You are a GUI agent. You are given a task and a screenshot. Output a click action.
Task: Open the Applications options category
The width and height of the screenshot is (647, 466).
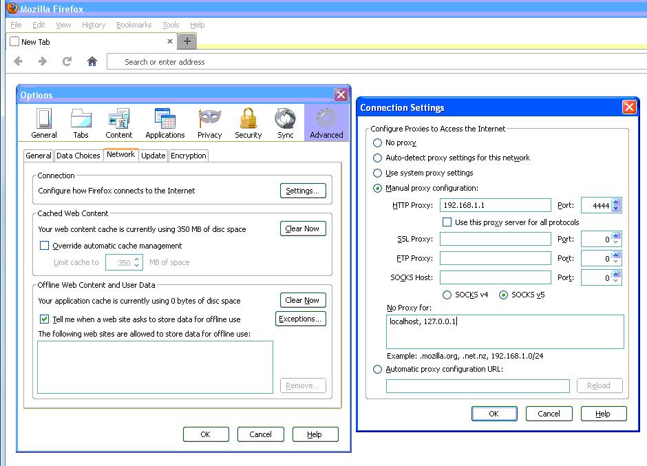pos(165,123)
